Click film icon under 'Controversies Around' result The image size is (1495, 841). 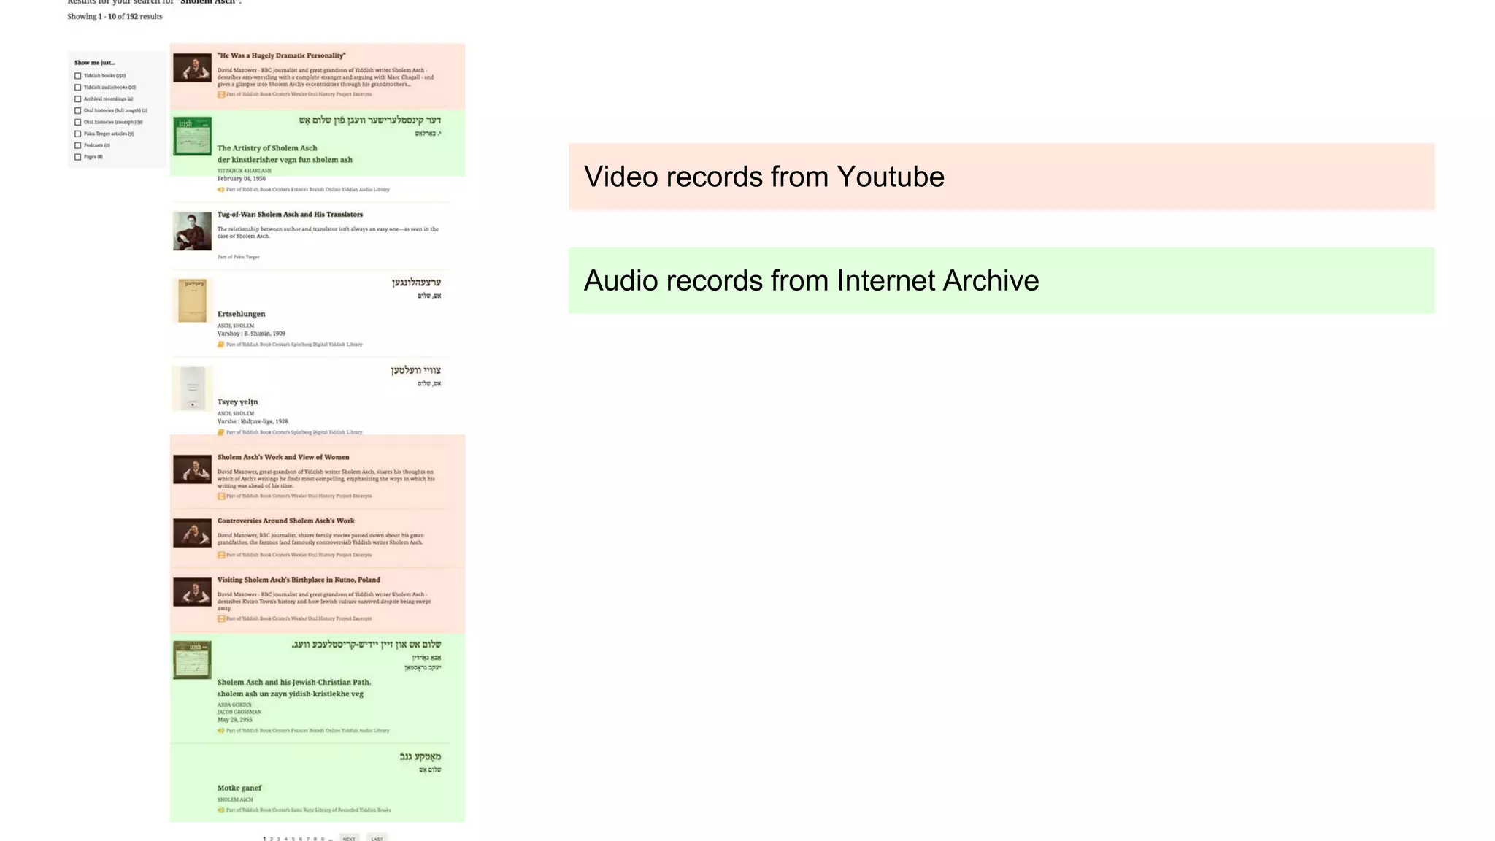click(x=221, y=555)
